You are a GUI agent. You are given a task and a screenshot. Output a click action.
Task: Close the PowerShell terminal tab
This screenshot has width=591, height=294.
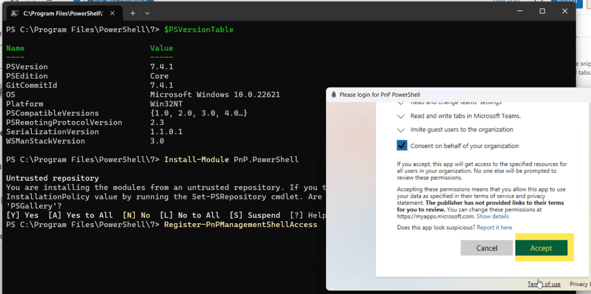112,13
